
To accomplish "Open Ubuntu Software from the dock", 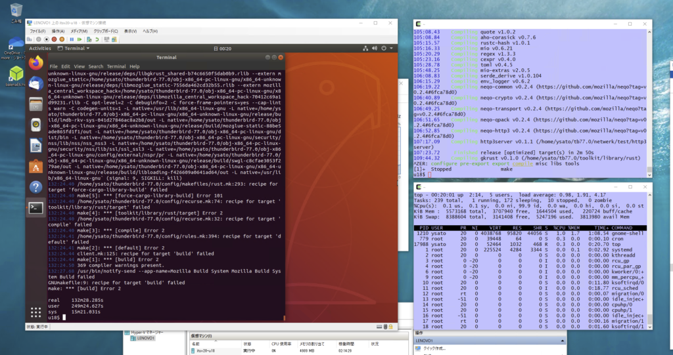I will pos(35,167).
